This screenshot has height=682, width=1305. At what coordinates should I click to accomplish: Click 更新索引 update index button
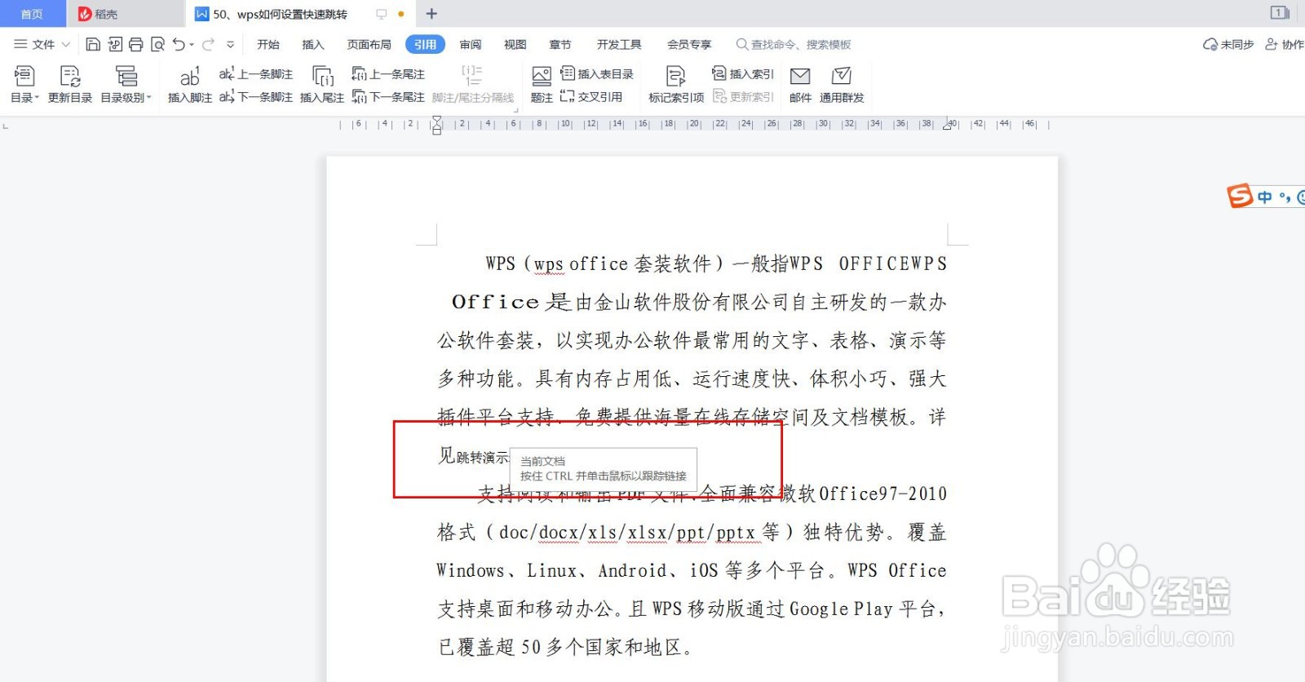pos(742,97)
